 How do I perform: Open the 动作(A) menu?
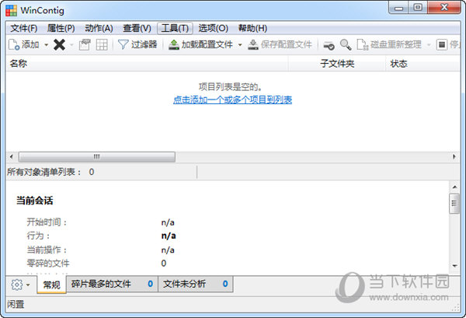[99, 29]
